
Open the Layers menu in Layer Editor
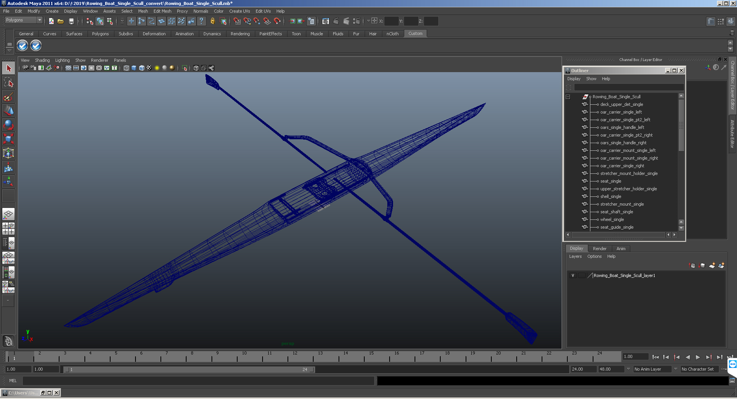[x=575, y=256]
